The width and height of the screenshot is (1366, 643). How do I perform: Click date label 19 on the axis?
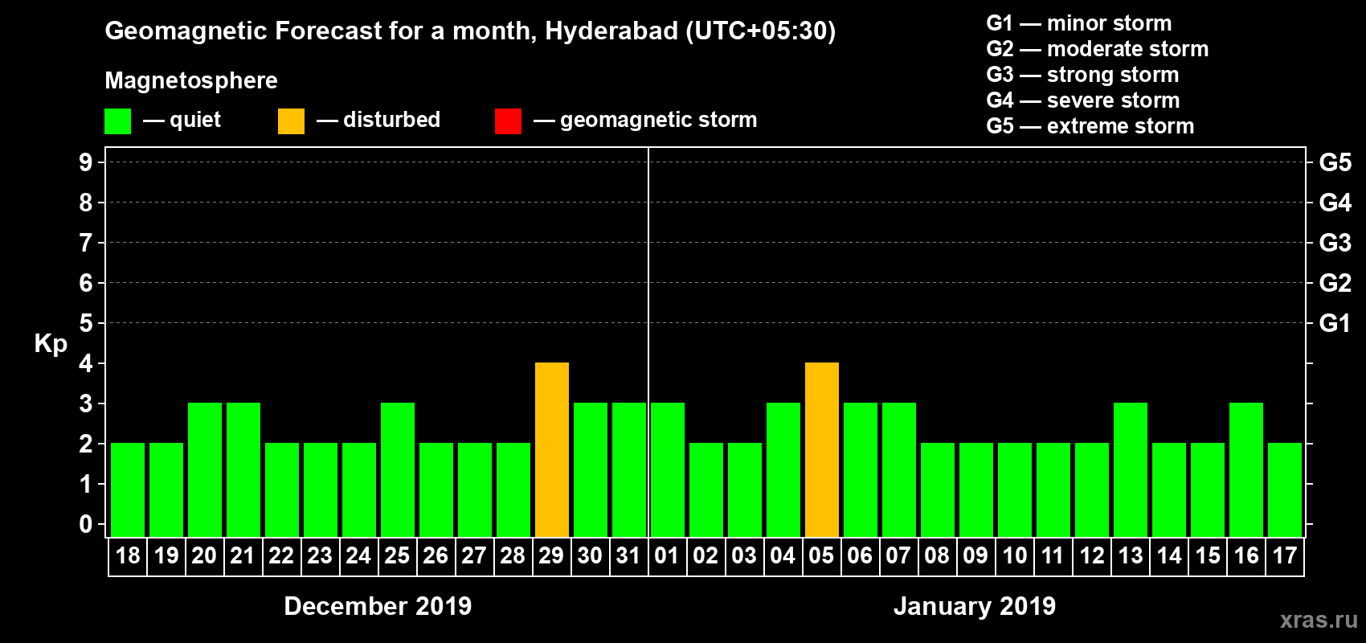166,555
